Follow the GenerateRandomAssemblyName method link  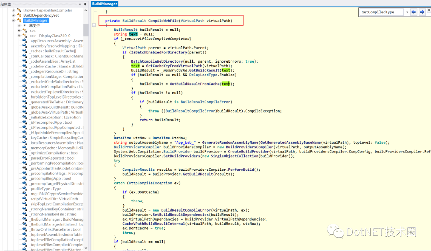tap(230, 142)
